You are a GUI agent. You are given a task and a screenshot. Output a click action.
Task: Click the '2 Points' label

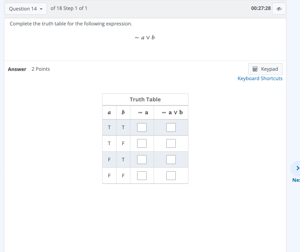pos(40,69)
